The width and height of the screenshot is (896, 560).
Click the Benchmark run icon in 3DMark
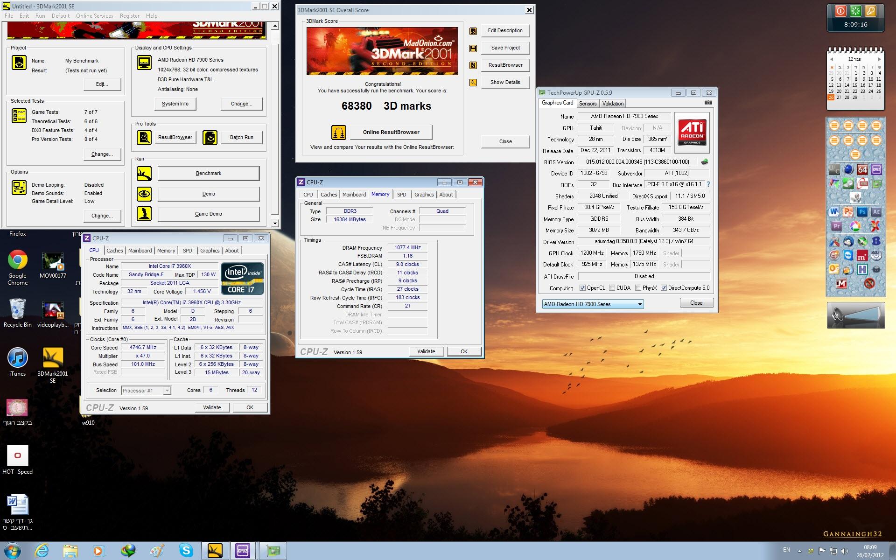point(144,174)
